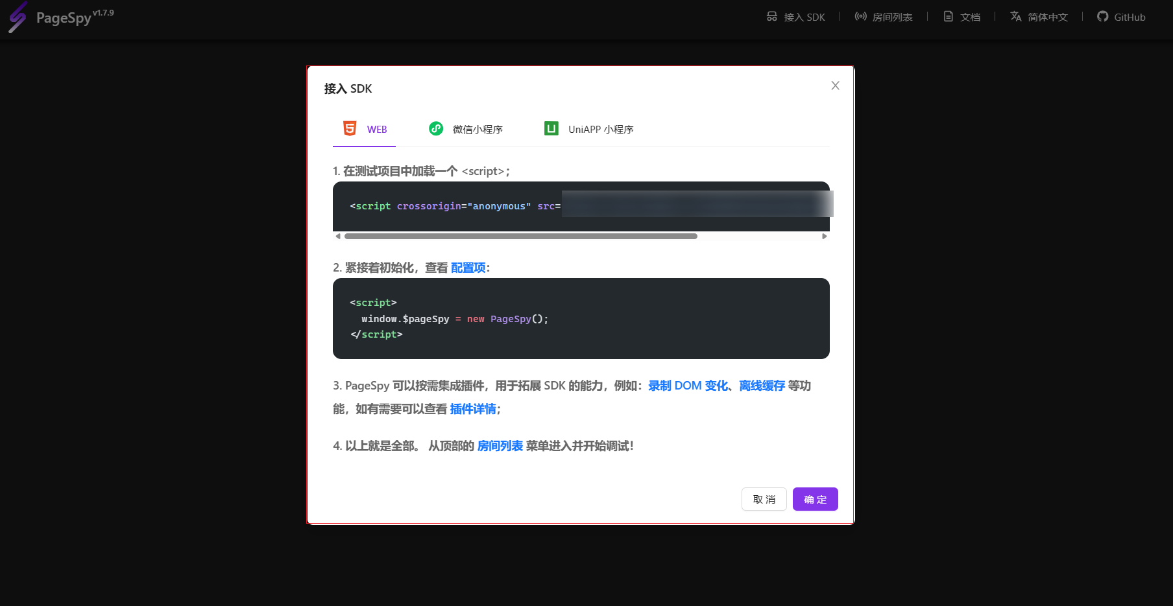Viewport: 1173px width, 606px height.
Task: Click the scrollbar right arrow under script code
Action: 825,237
